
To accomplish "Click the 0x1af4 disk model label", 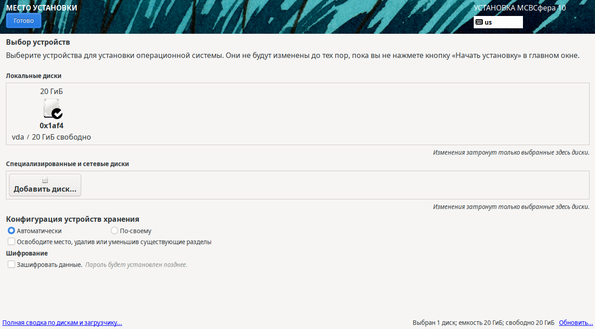I will [x=52, y=125].
